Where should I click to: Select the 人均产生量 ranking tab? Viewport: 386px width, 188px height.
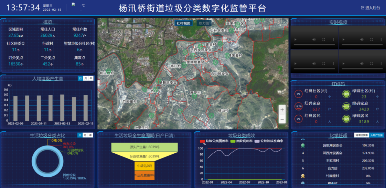[x=376, y=135]
